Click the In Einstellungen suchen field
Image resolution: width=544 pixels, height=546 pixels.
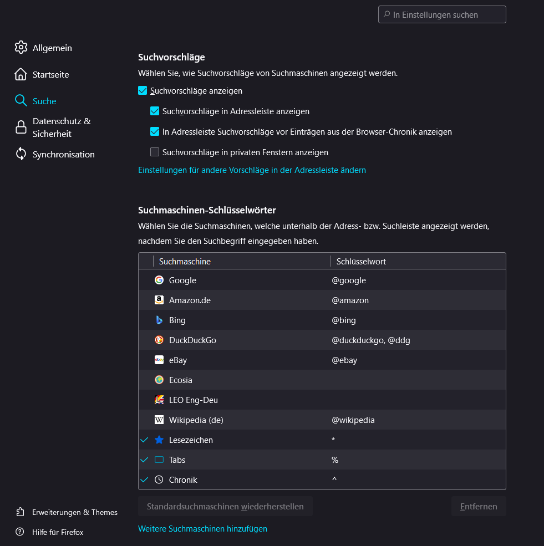click(442, 15)
